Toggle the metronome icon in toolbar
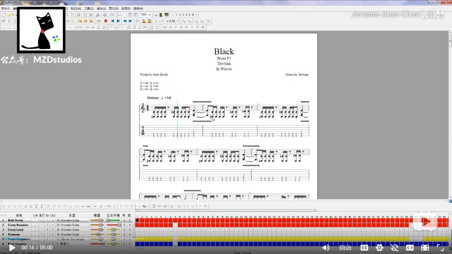 [144, 21]
